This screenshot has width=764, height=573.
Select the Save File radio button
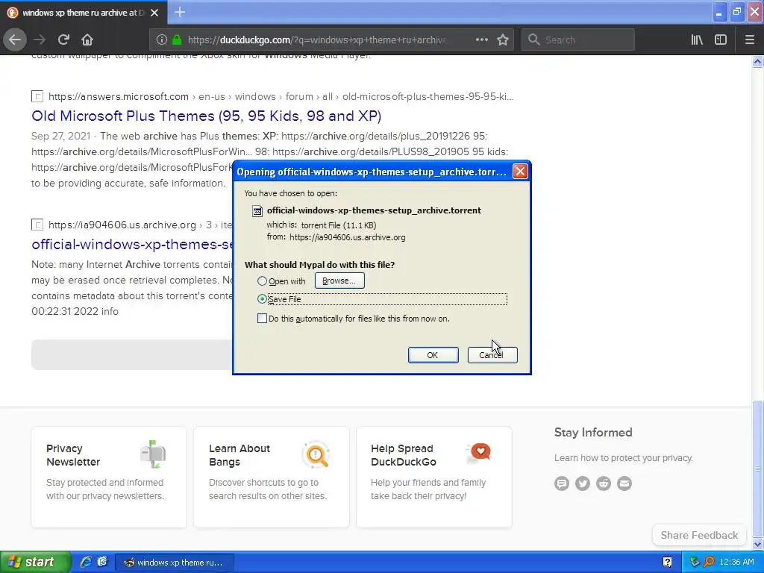(262, 298)
